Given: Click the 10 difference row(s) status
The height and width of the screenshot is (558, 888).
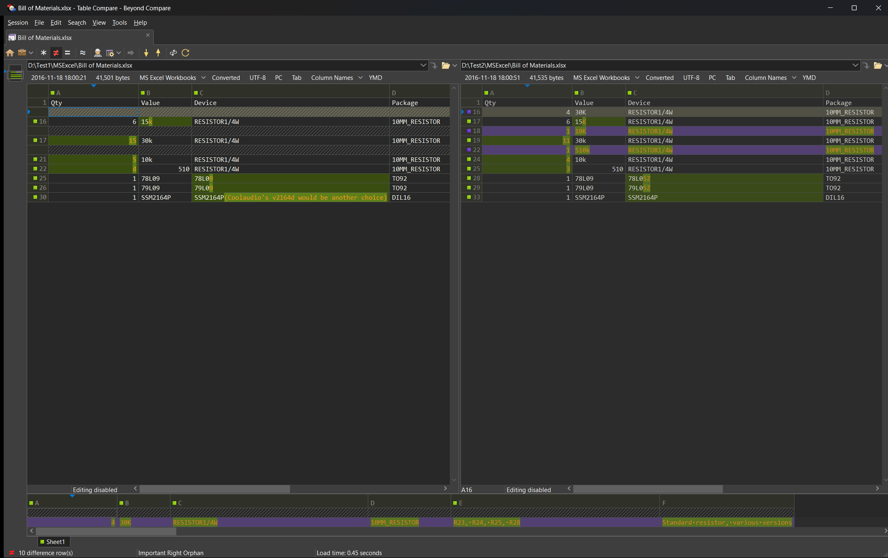Looking at the screenshot, I should [x=45, y=553].
